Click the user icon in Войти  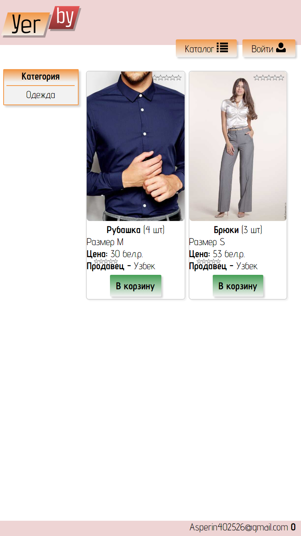click(x=281, y=48)
